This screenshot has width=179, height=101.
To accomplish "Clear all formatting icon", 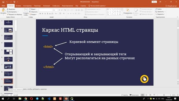I will tap(65, 10).
